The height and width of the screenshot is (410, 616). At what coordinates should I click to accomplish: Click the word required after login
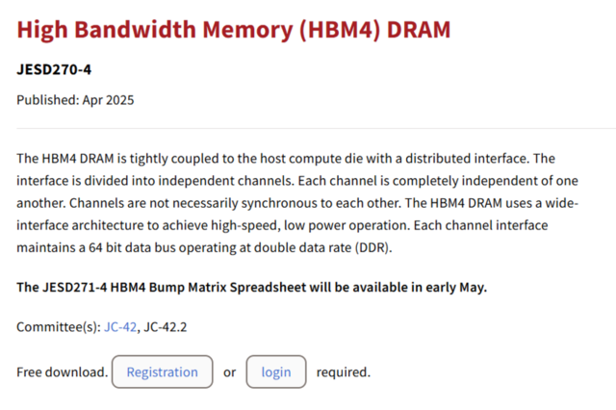(344, 372)
